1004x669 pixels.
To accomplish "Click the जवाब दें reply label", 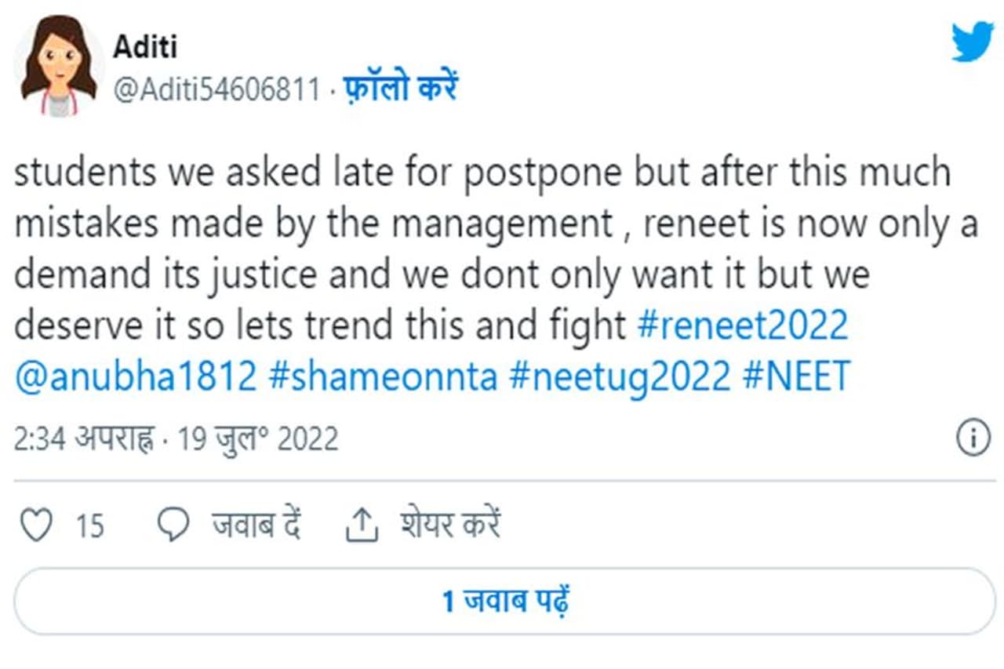I will (256, 524).
